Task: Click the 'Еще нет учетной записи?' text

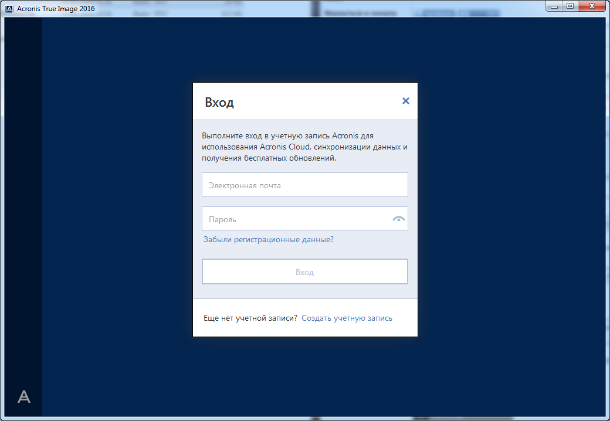Action: pyautogui.click(x=250, y=318)
